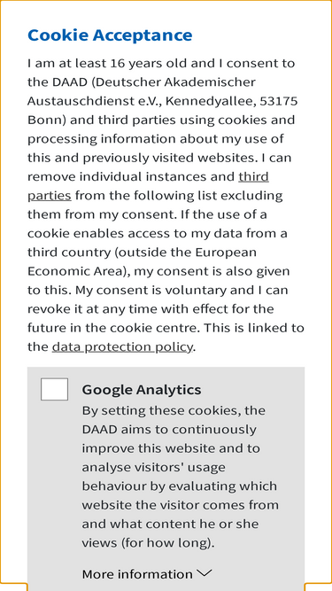Click the 'I am at least 16 years old' sentence

tap(107, 63)
